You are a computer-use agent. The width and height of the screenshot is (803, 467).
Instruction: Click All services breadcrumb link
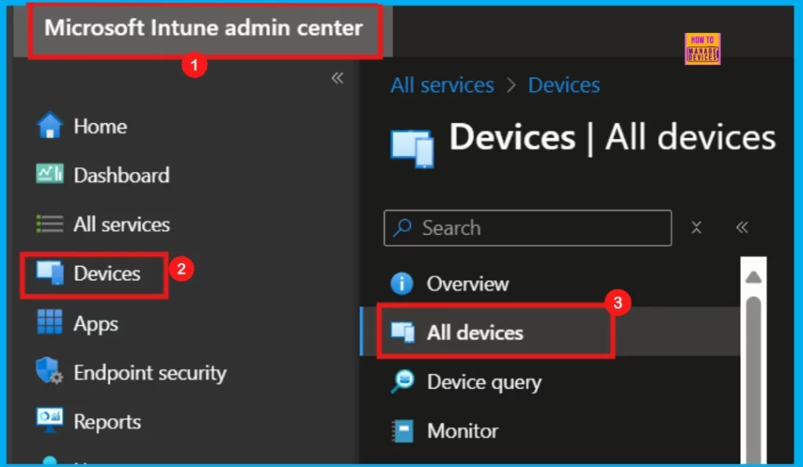tap(442, 85)
